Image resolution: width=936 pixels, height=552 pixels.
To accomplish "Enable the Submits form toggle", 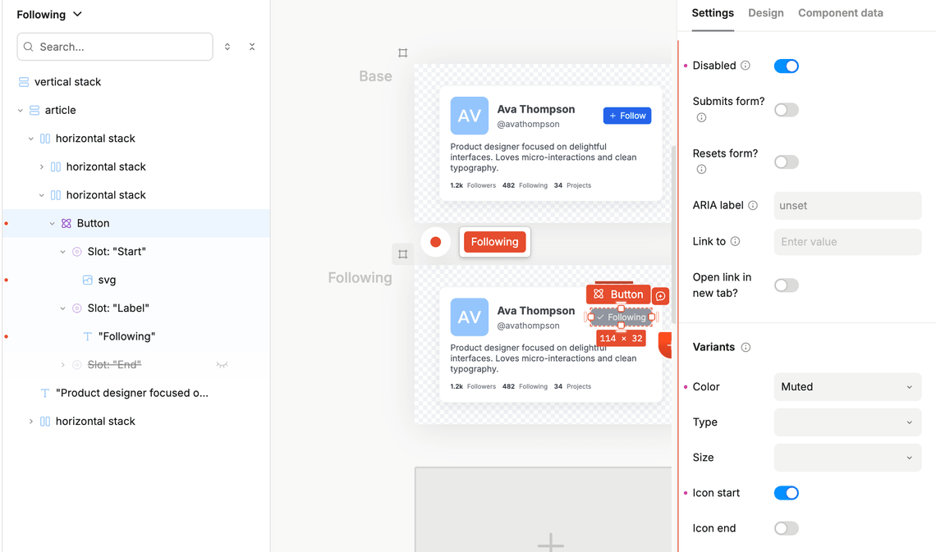I will pos(786,110).
